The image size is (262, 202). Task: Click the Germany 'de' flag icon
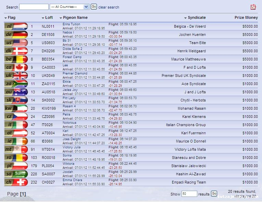click(x=16, y=35)
